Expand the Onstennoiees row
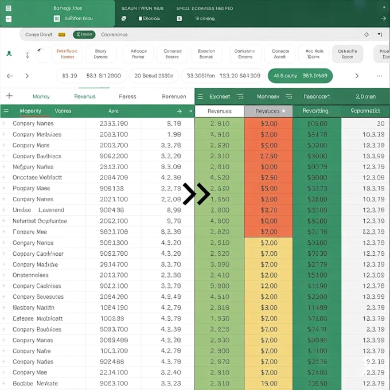This screenshot has height=390, width=390. point(4,275)
